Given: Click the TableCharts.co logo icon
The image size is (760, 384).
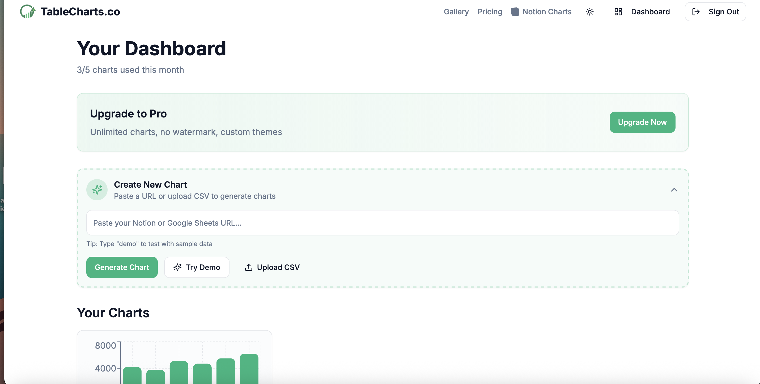Looking at the screenshot, I should [x=27, y=11].
